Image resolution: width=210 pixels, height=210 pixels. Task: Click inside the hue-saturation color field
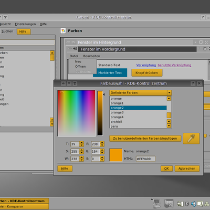click(77, 113)
